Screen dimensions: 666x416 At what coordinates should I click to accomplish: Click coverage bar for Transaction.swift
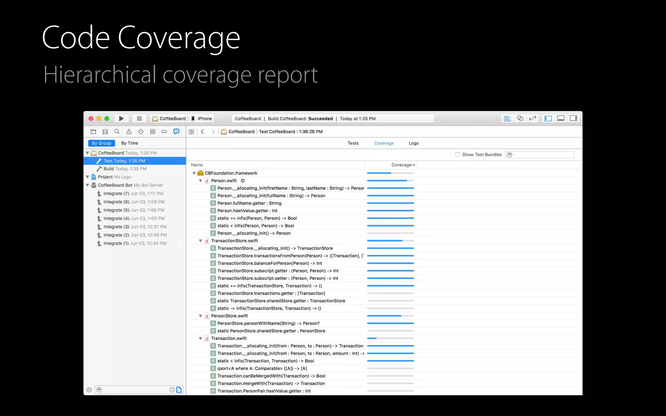point(390,338)
